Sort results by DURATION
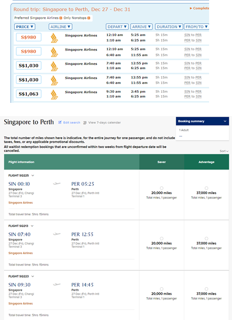 tap(169, 27)
